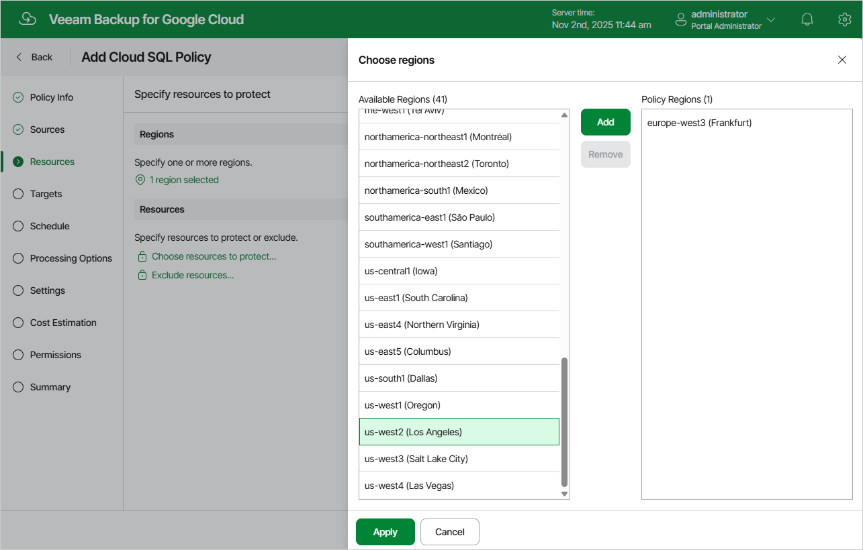
Task: Open the Targets step
Action: (46, 194)
